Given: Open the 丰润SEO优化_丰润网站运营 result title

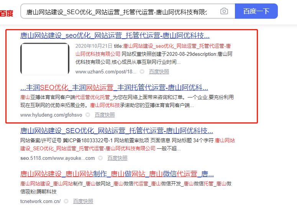Looking at the screenshot, I should [114, 87].
